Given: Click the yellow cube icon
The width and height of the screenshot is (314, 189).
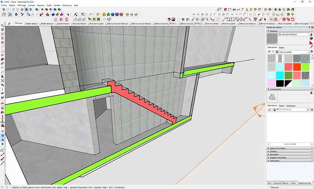Looking at the screenshot, I should (127, 15).
